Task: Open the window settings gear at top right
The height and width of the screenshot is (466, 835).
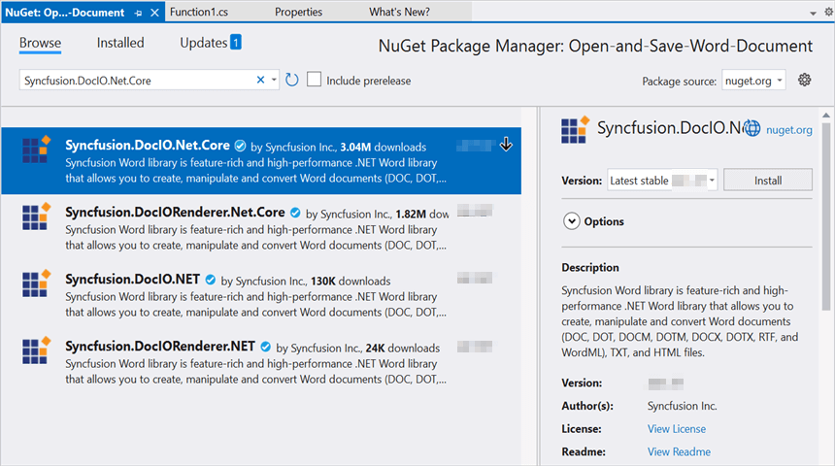Action: pyautogui.click(x=828, y=12)
